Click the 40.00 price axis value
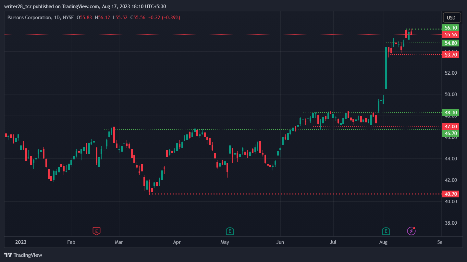The height and width of the screenshot is (262, 467). tap(451, 202)
